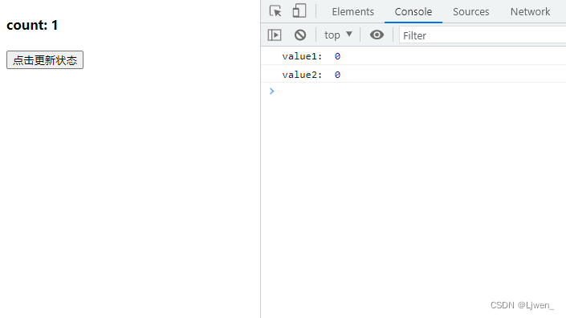Image resolution: width=566 pixels, height=318 pixels.
Task: Switch to the Elements tab
Action: point(352,11)
